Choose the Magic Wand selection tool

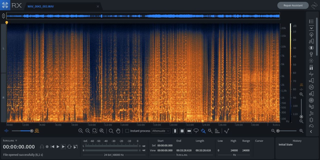pyautogui.click(x=210, y=131)
